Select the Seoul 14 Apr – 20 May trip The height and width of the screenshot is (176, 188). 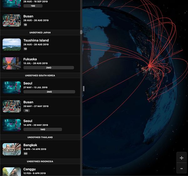(40, 125)
